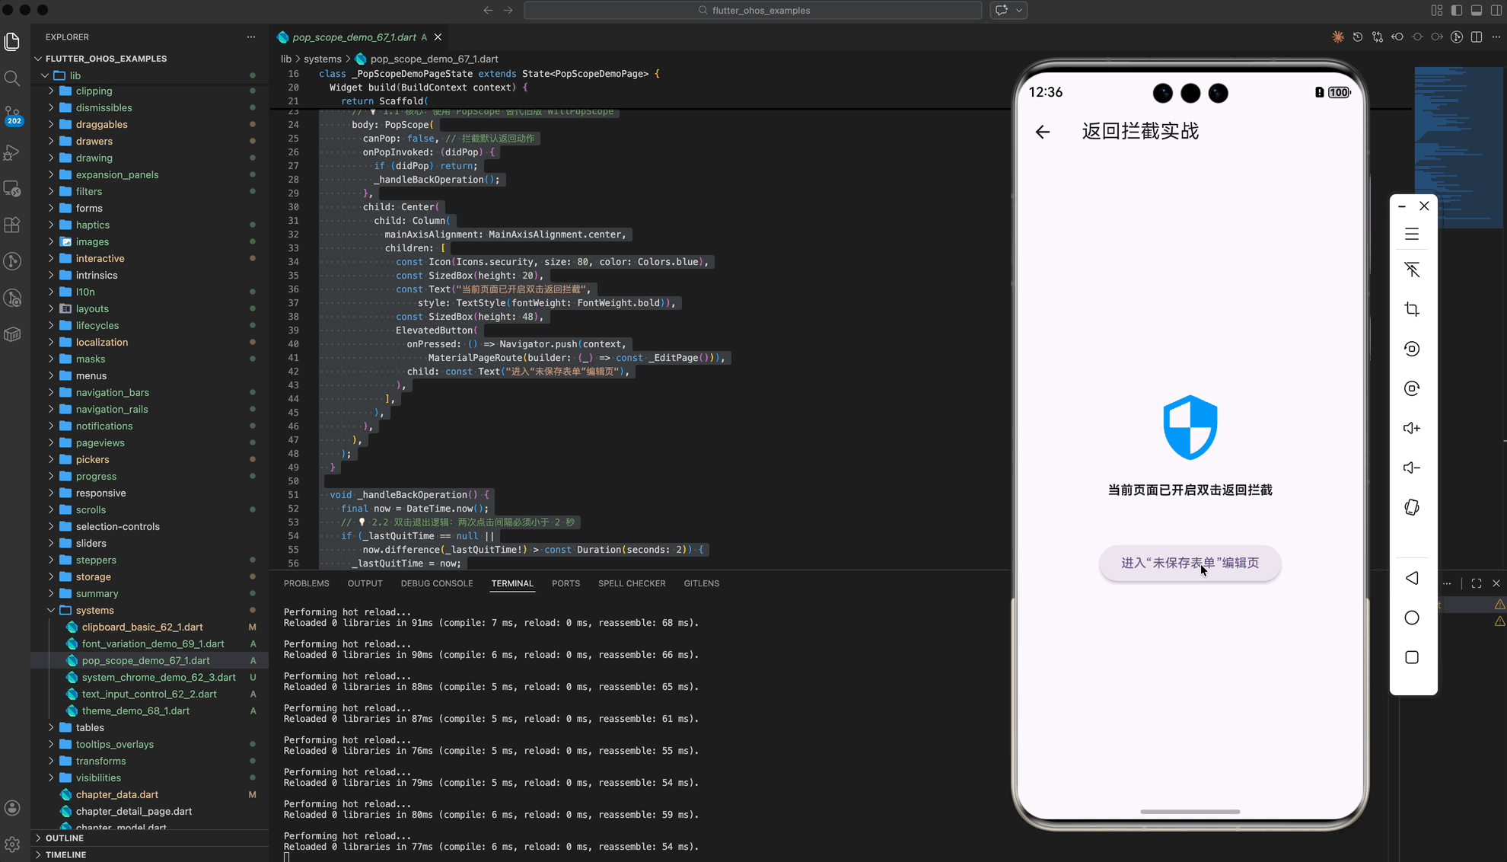Switch to the DEBUG CONSOLE tab

pos(436,583)
